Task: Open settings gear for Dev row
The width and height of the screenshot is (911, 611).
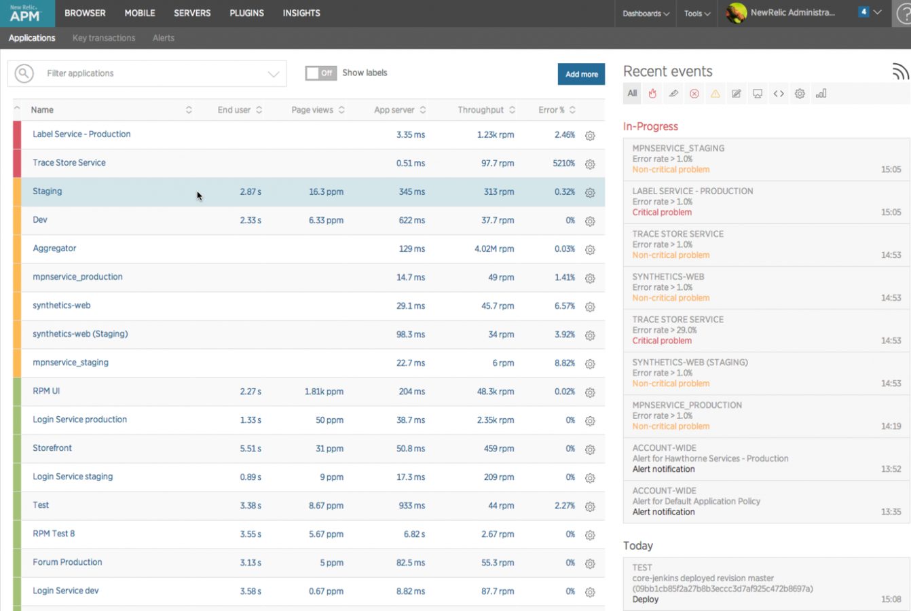Action: pos(590,221)
